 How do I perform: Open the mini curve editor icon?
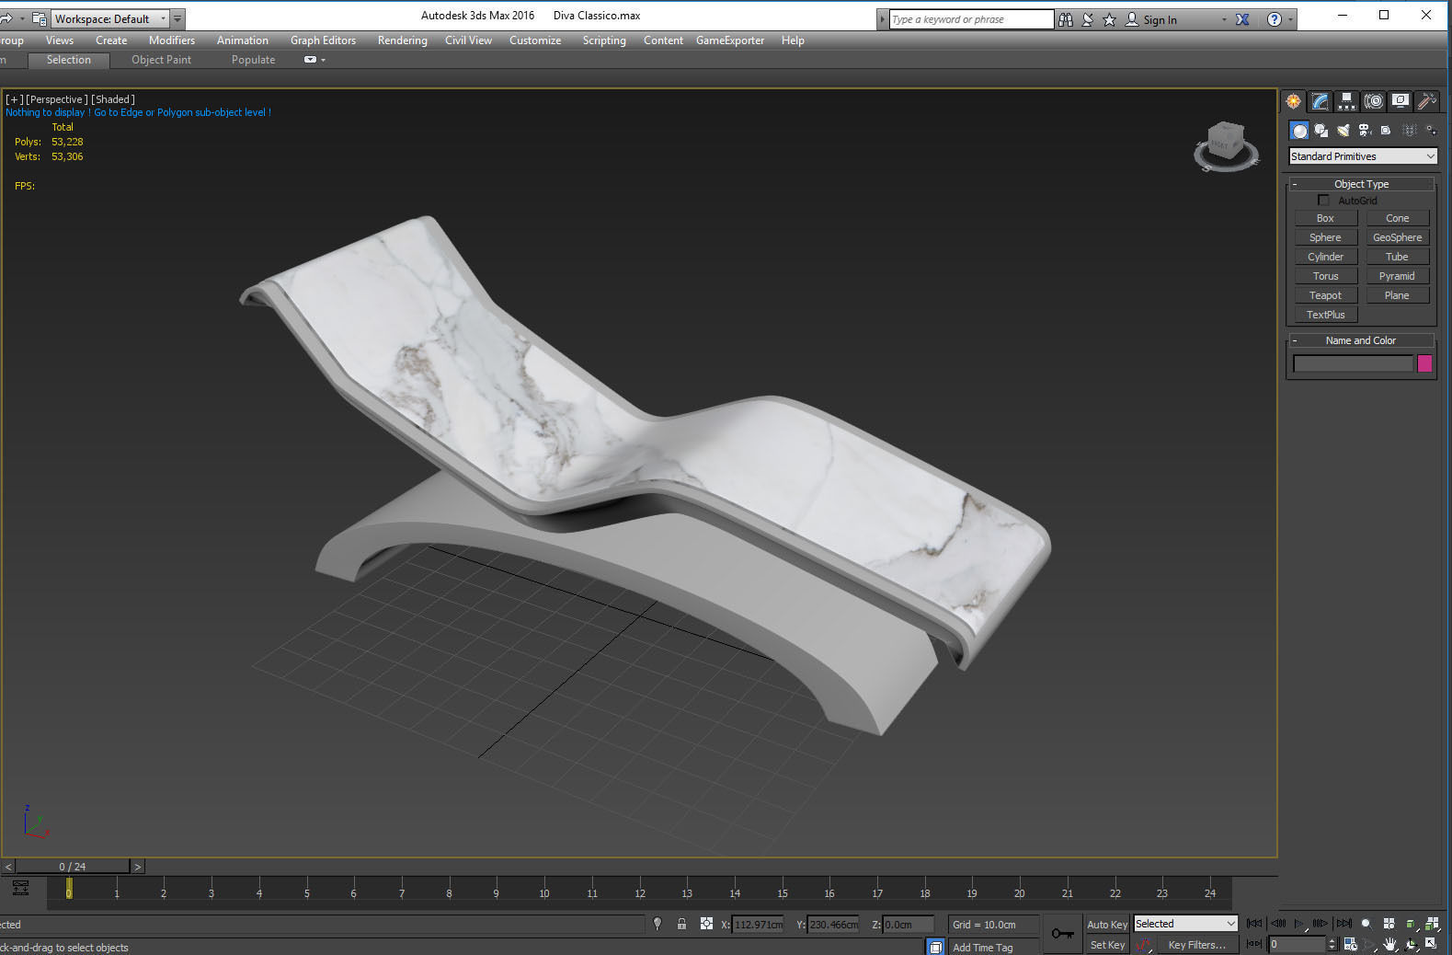click(x=20, y=888)
